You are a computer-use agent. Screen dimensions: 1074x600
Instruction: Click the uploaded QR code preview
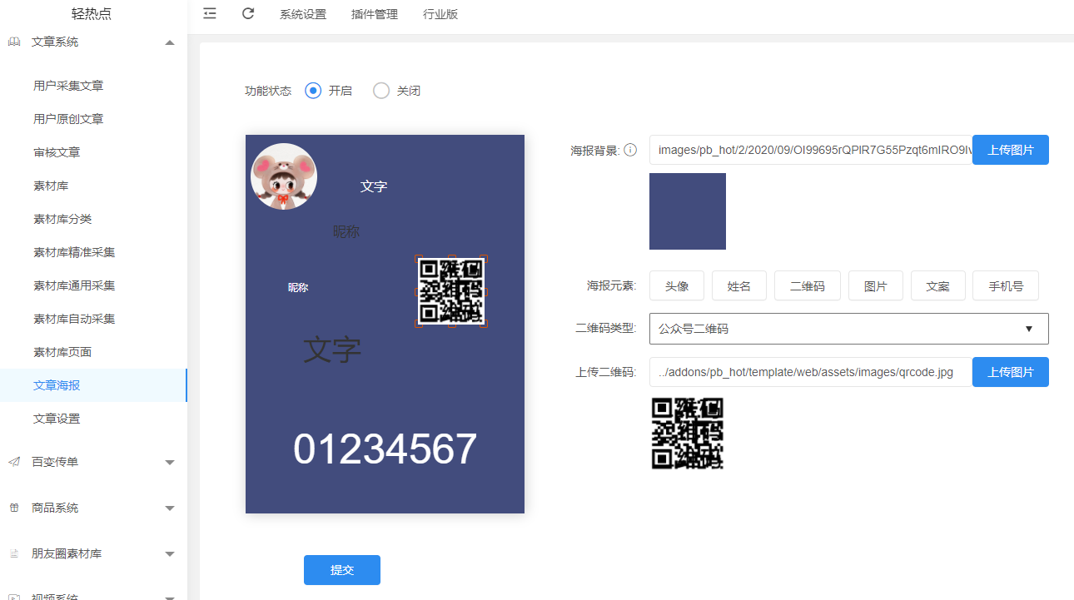pos(688,434)
